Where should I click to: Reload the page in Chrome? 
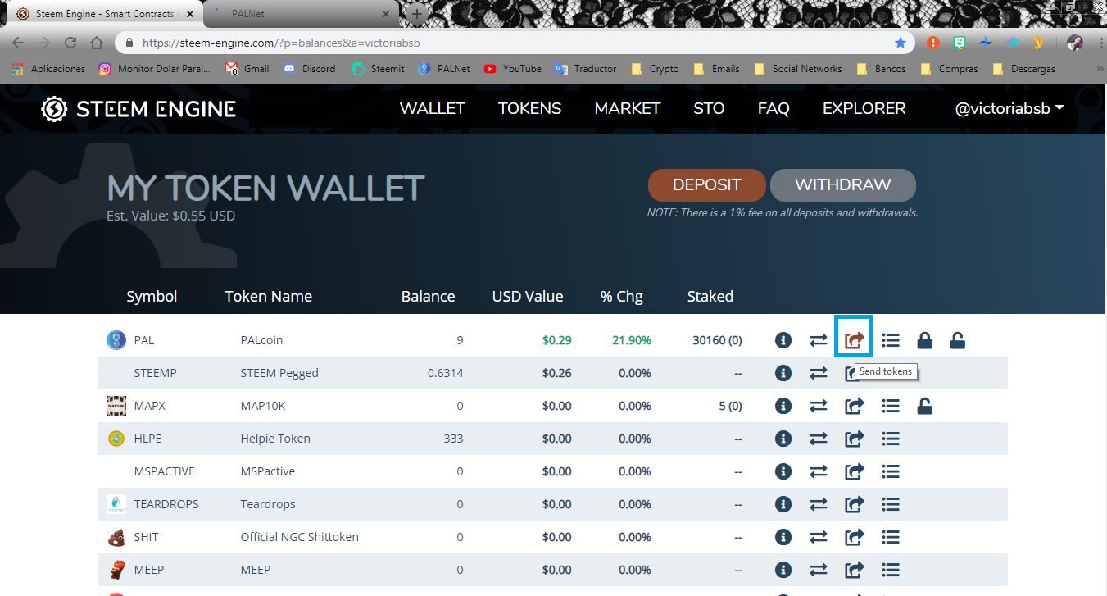[70, 43]
